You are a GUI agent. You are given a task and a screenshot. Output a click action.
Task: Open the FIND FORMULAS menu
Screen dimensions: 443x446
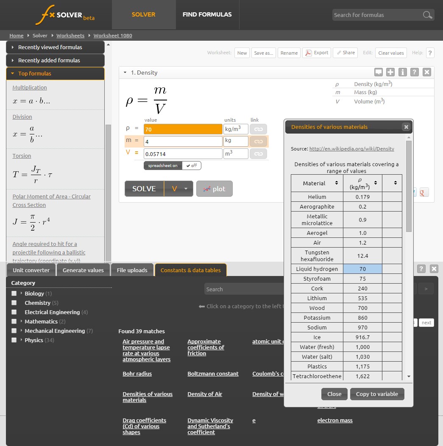pyautogui.click(x=207, y=14)
